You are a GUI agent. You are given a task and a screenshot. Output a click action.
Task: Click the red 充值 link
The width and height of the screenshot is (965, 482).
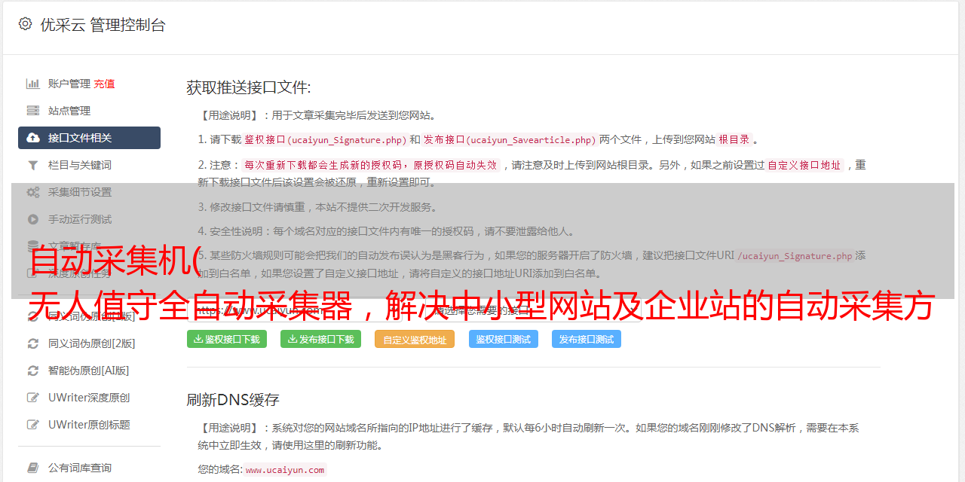(104, 84)
